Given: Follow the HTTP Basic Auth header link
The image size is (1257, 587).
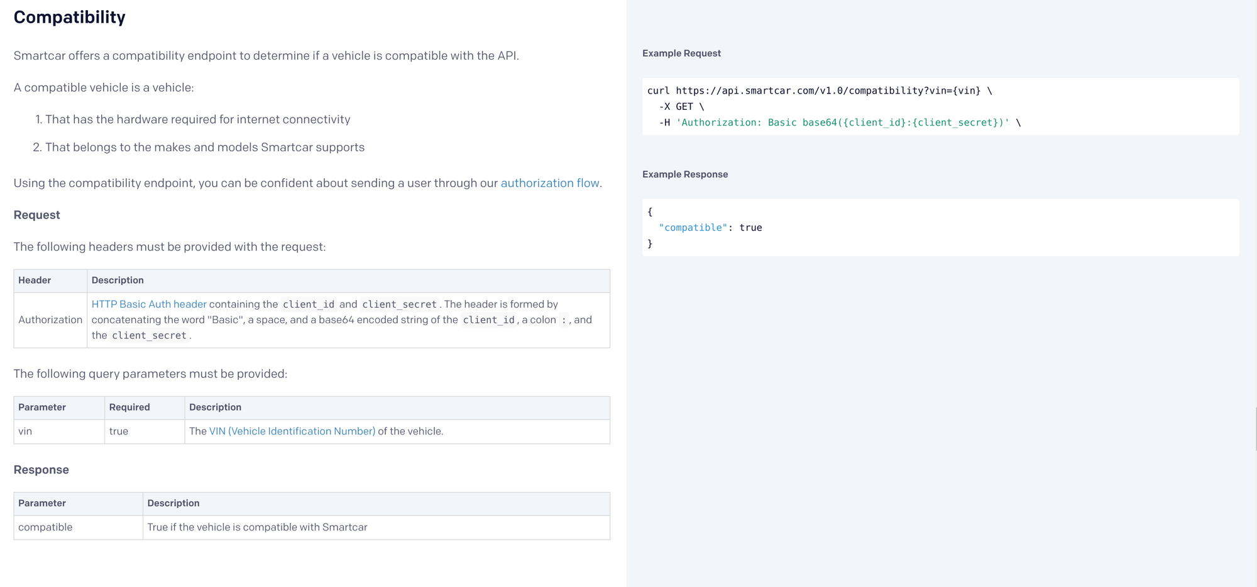Looking at the screenshot, I should tap(149, 304).
